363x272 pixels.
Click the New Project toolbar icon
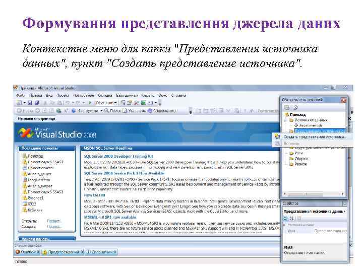[x=19, y=103]
